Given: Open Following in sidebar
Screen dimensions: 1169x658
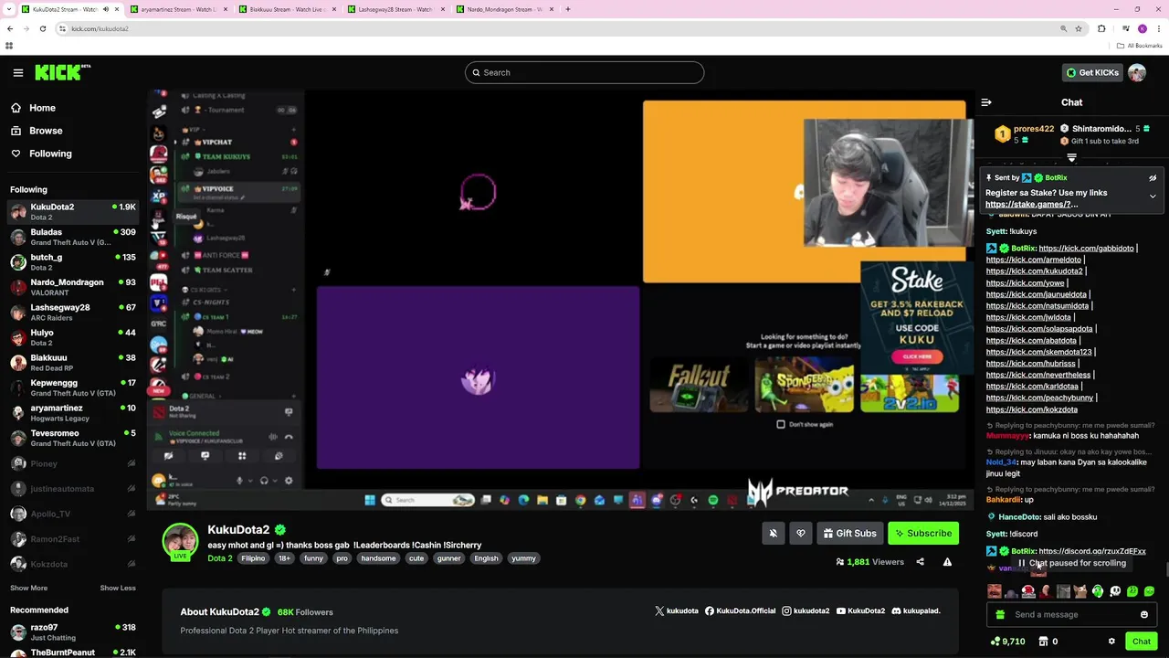Looking at the screenshot, I should (50, 154).
